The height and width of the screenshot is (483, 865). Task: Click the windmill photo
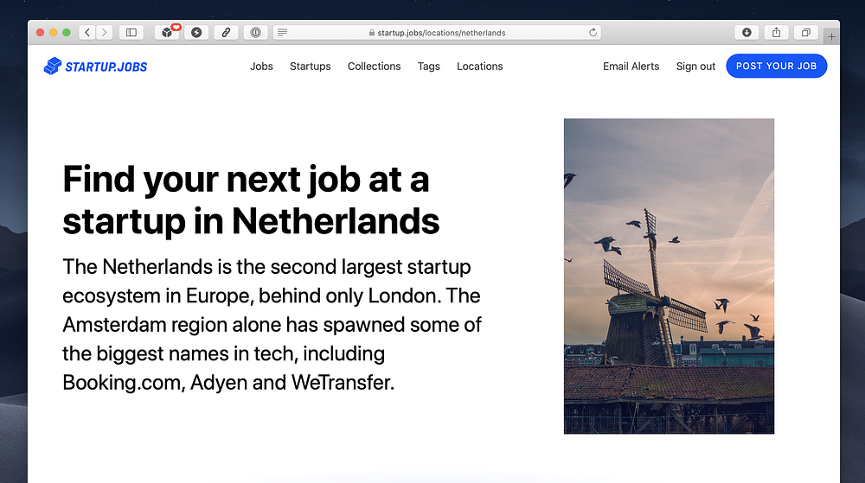[669, 276]
